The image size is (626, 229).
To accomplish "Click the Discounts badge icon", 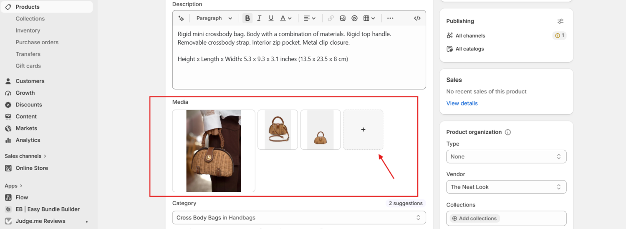I will point(8,105).
